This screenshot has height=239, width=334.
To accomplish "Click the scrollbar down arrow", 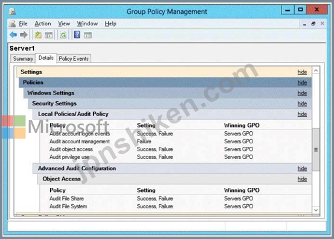I will [316, 210].
